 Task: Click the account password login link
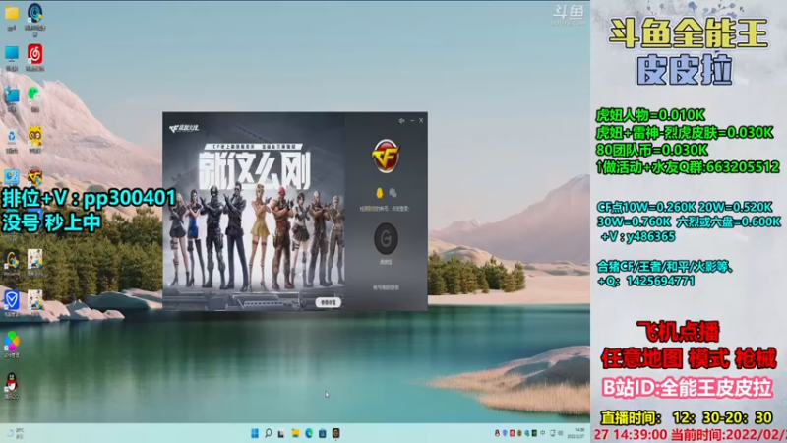[x=386, y=287]
